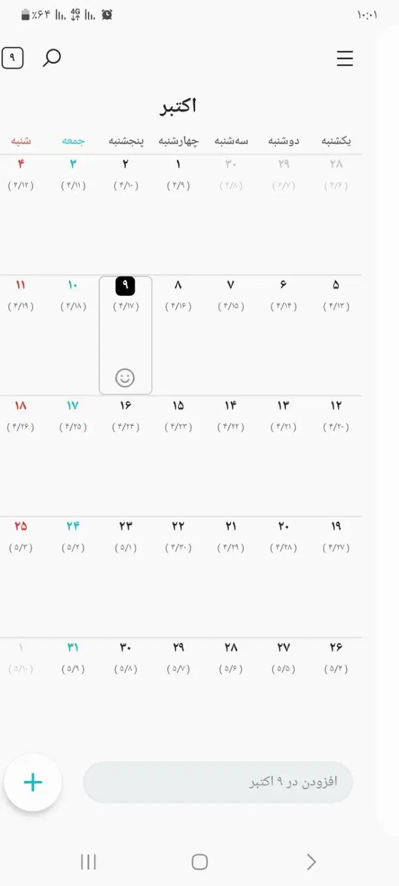
Task: Select Friday October ۳۱
Action: [x=73, y=647]
